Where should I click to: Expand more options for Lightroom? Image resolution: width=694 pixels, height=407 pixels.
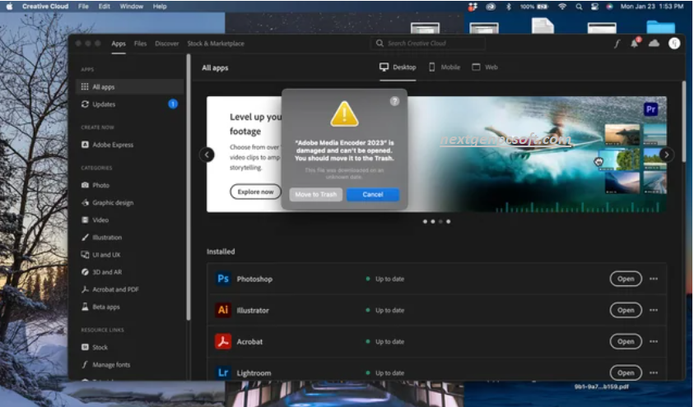654,373
